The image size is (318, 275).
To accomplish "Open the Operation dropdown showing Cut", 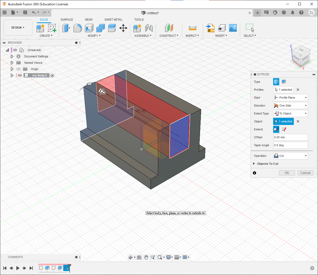I will [x=290, y=156].
